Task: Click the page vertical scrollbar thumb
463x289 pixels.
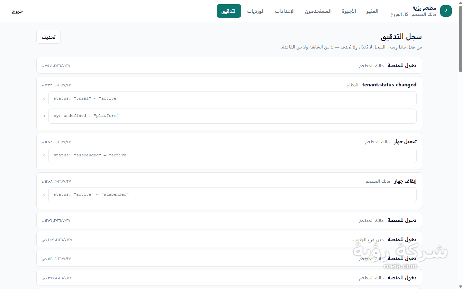Action: coord(460,39)
